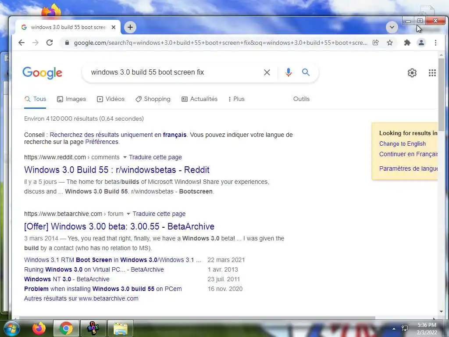Go to the Google homepage logo
The image size is (449, 337).
point(43,73)
